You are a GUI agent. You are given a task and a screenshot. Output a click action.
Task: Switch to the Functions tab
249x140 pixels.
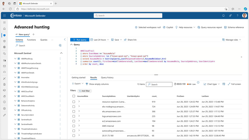click(31, 40)
